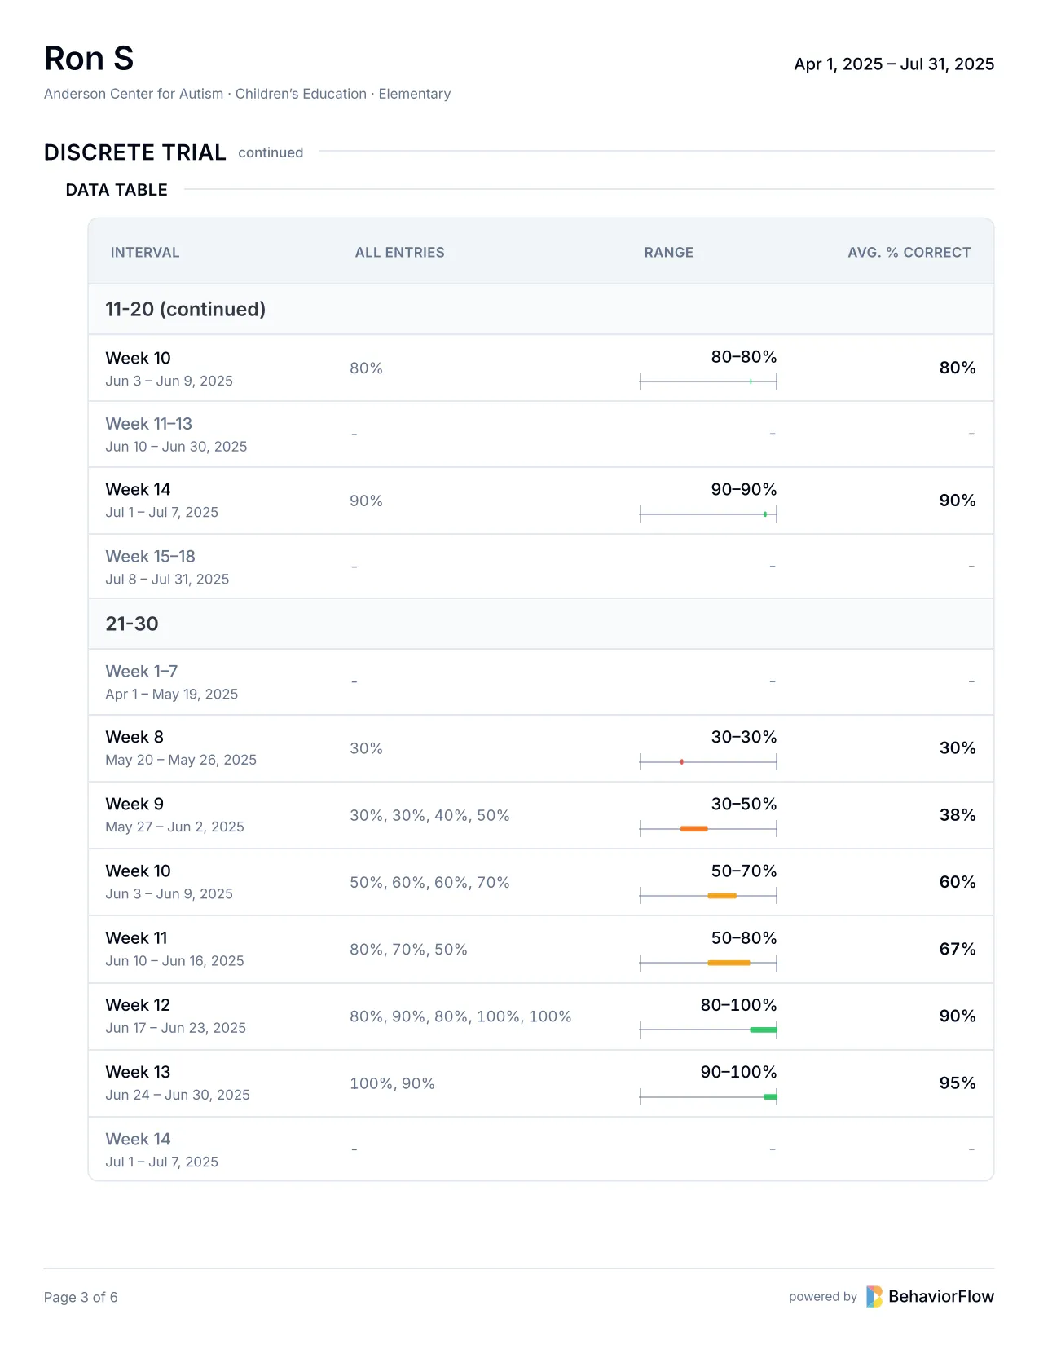The height and width of the screenshot is (1345, 1039).
Task: Select the DISCRETE TRIAL section heading
Action: 135,152
